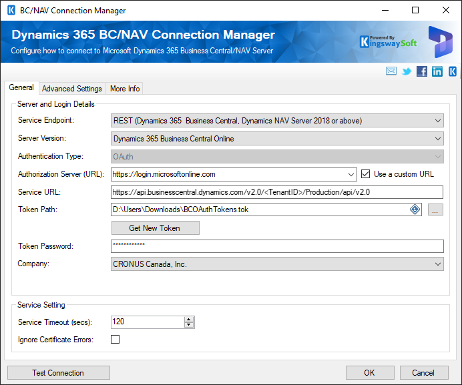Close the Connection Manager window

click(446, 10)
